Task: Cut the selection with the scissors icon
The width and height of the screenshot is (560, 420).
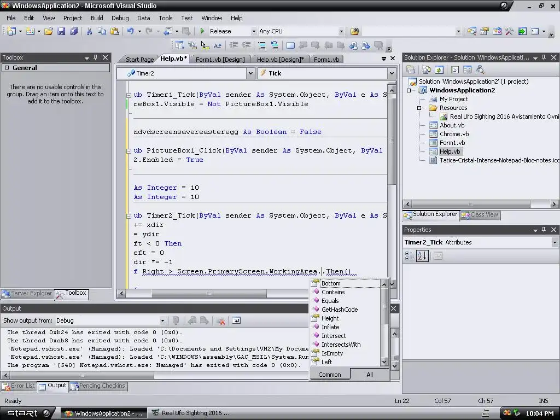Action: (x=89, y=31)
